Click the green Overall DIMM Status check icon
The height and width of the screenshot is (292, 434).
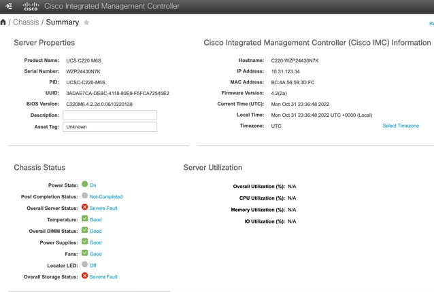click(85, 230)
